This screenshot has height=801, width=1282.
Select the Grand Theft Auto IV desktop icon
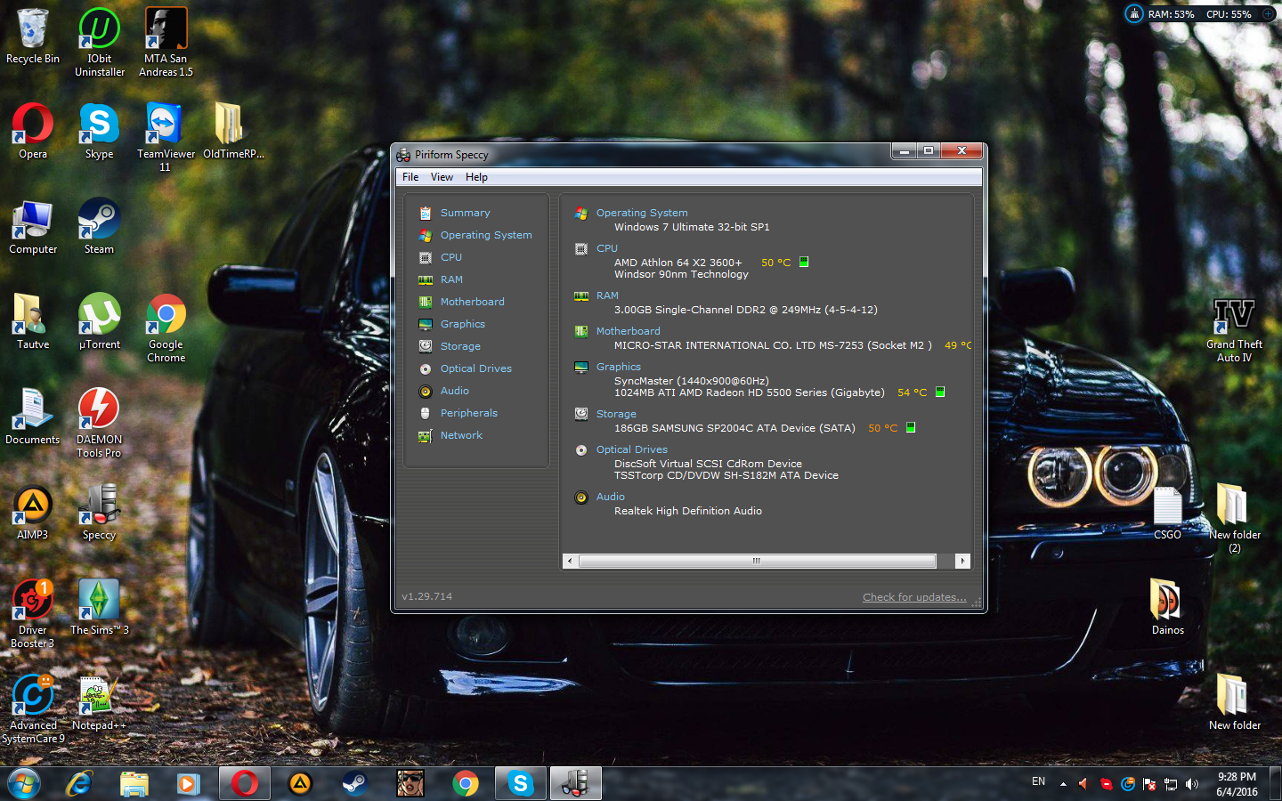coord(1234,329)
